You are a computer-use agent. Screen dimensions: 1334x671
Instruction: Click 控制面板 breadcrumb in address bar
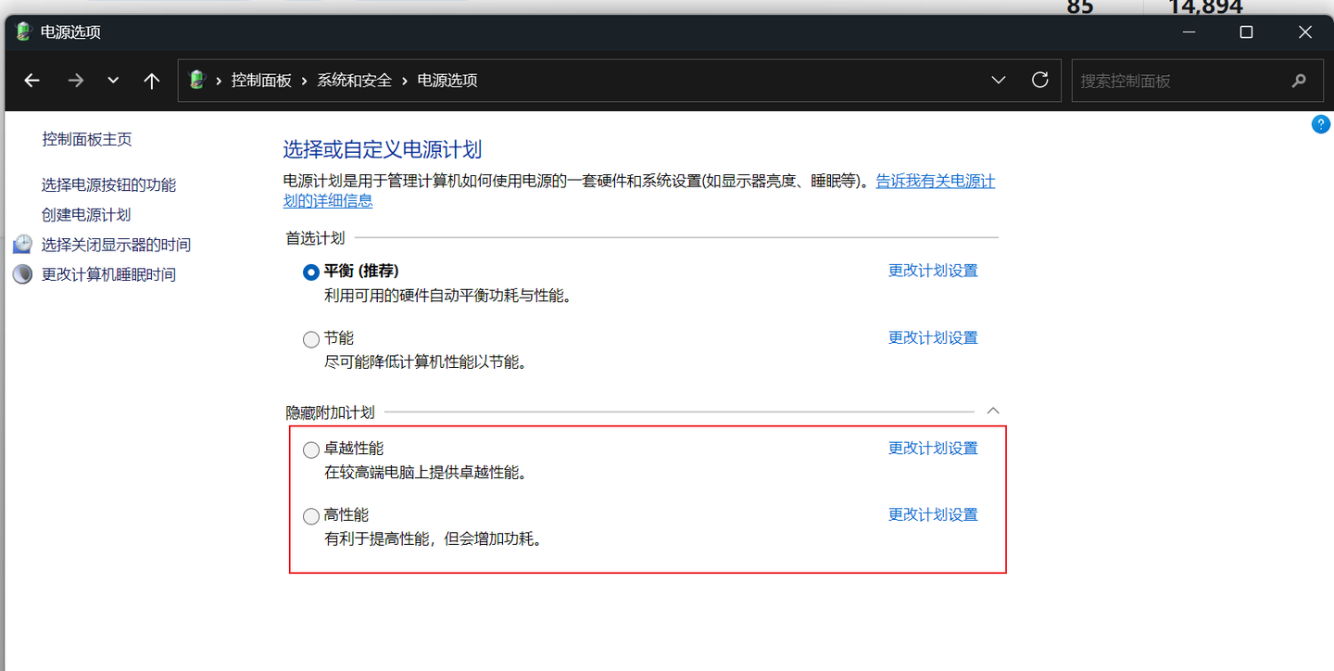261,81
